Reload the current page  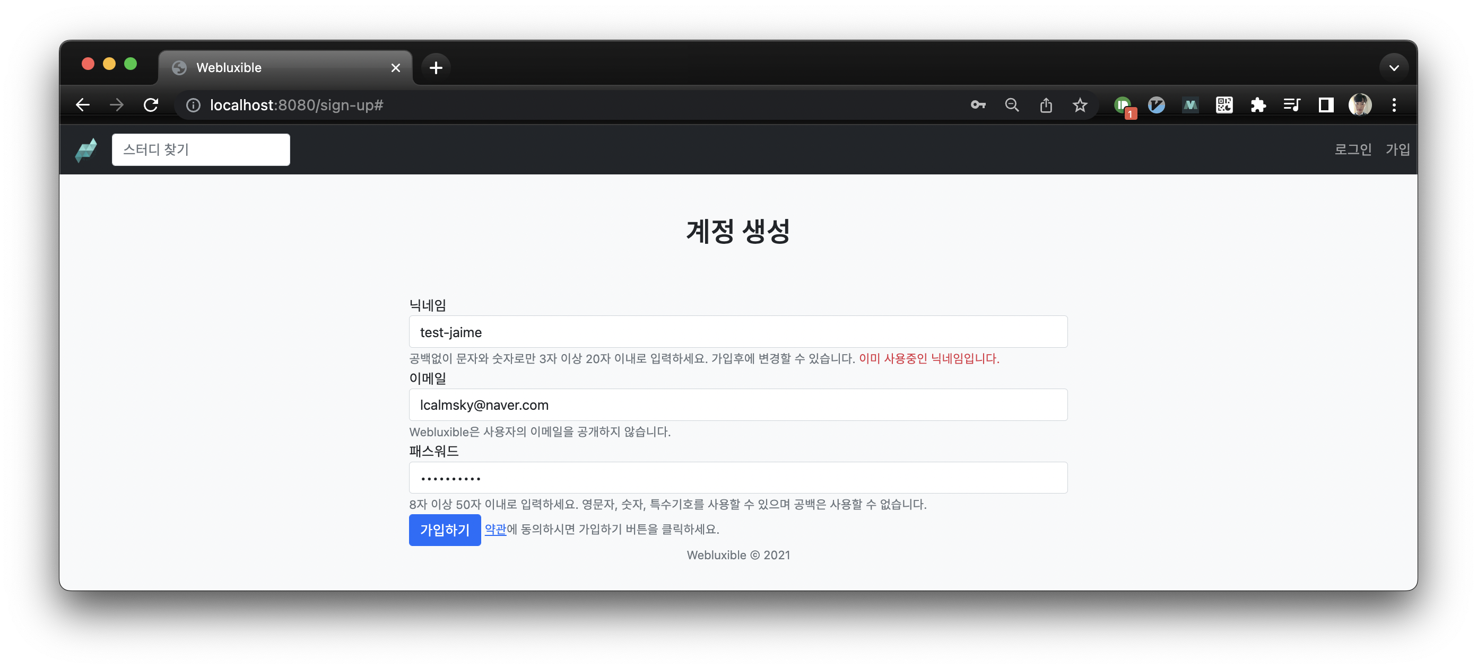pos(151,105)
